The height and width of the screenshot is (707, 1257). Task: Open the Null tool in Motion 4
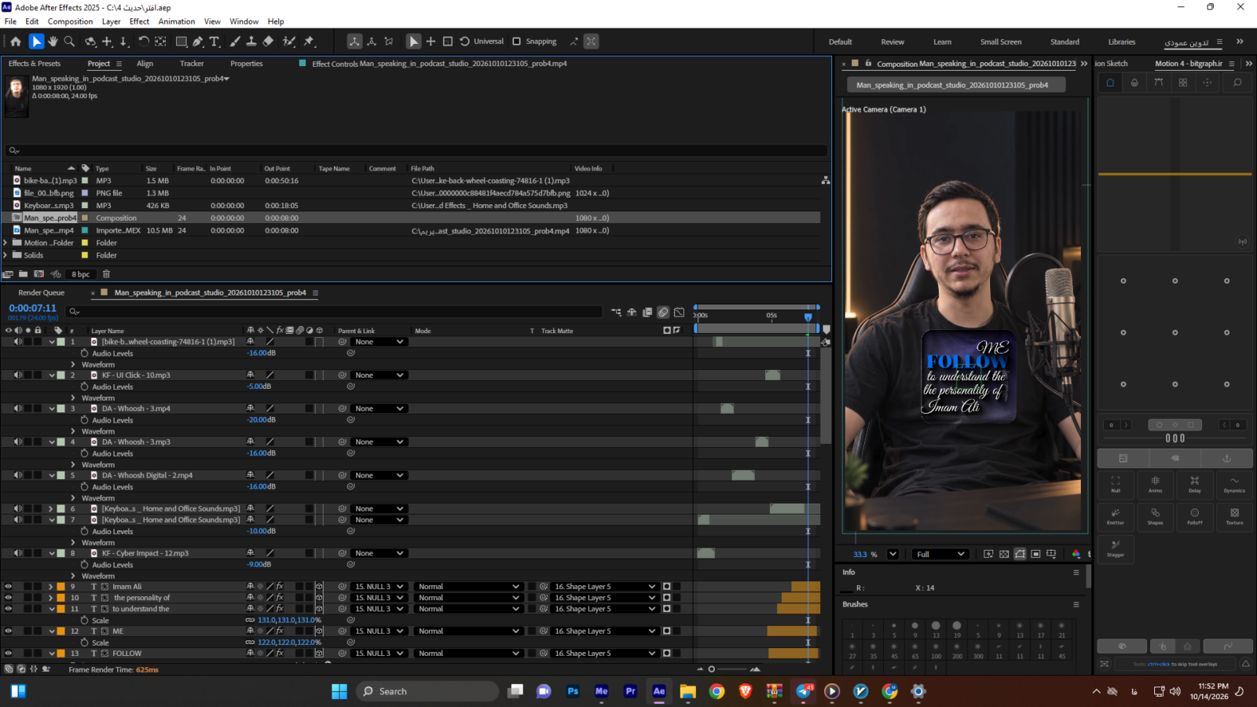pos(1116,484)
